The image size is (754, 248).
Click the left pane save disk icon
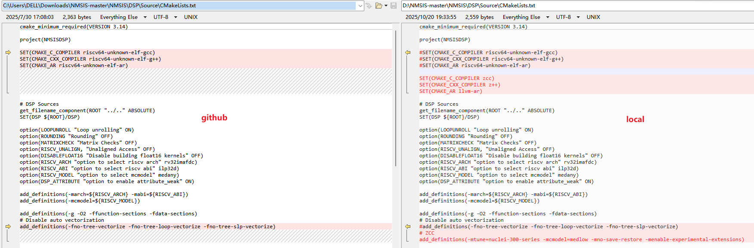click(x=393, y=6)
